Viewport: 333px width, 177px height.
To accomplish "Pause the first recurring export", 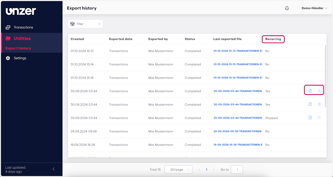I will tap(319, 91).
